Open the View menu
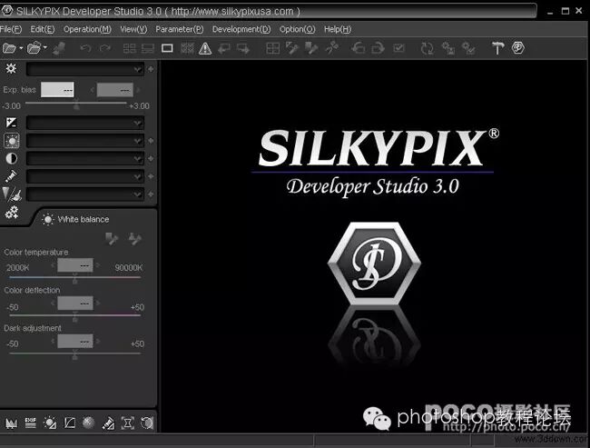 coord(133,29)
